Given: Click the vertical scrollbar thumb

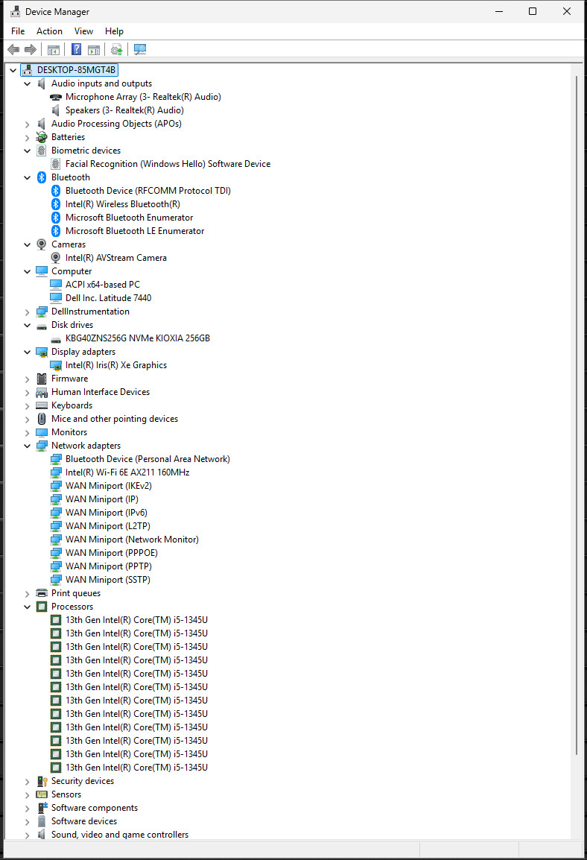Looking at the screenshot, I should point(577,415).
